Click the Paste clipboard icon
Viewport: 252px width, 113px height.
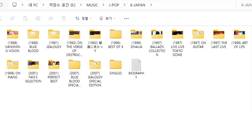pos(25,18)
